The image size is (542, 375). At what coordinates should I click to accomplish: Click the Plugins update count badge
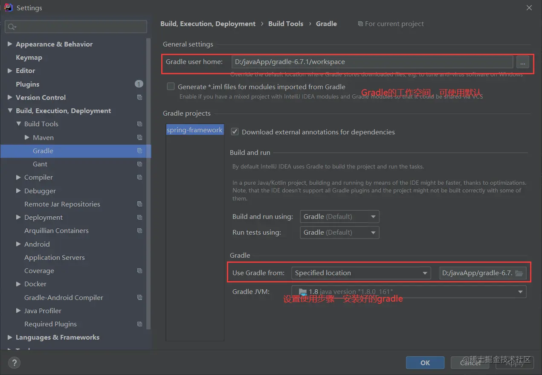(139, 84)
